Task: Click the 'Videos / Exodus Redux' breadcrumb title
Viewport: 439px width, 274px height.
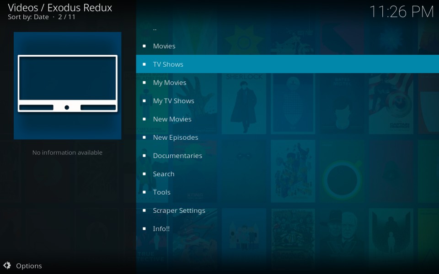Action: [x=60, y=8]
